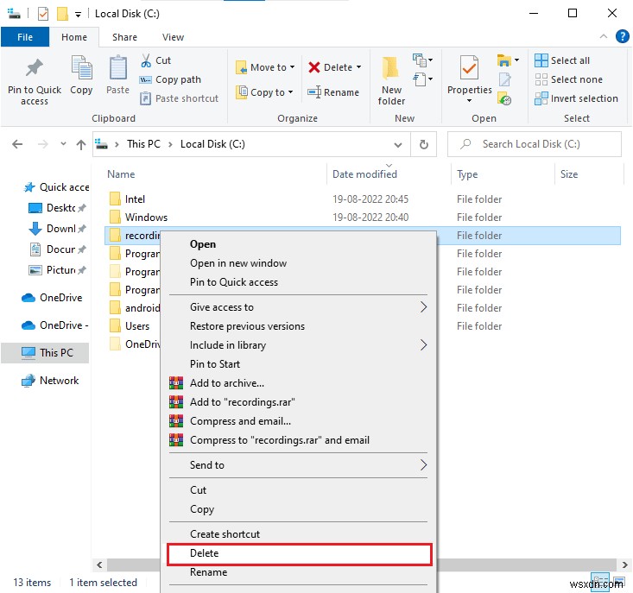Click Paste shortcut in the ribbon
This screenshot has height=593, width=633.
point(179,98)
